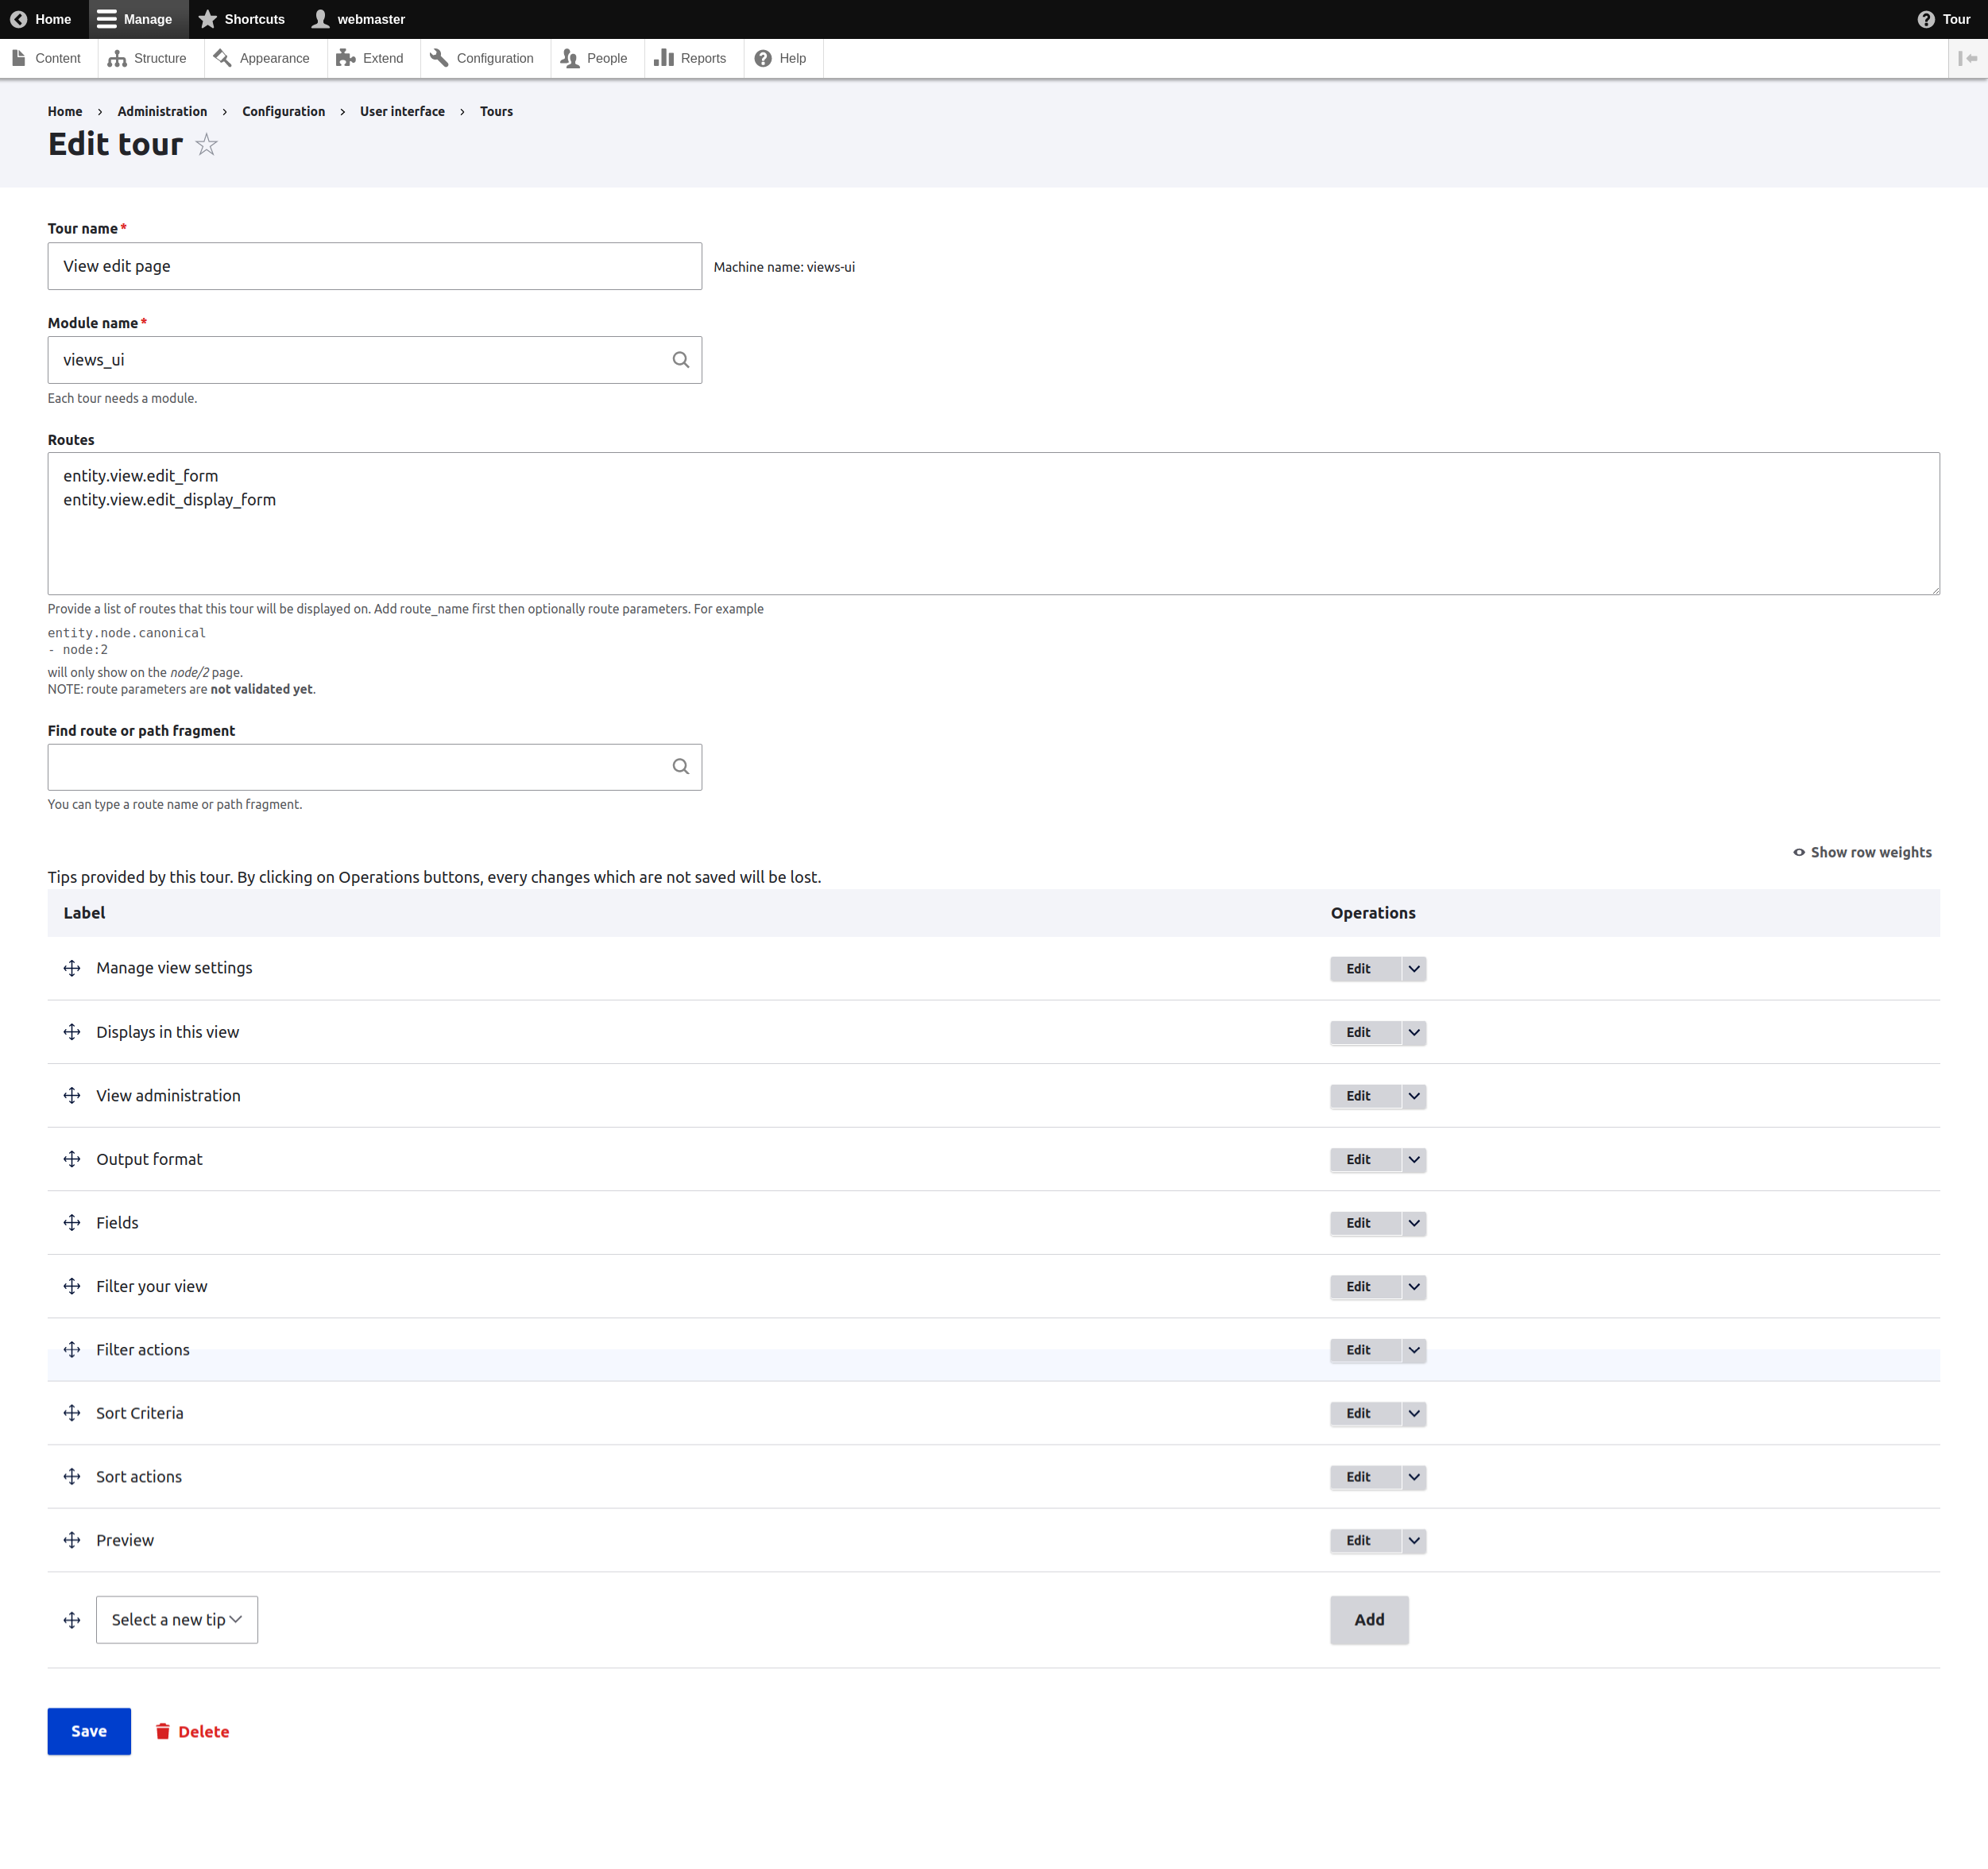Click toolbar orientation toggle icon at right
This screenshot has width=1988, height=1869.
point(1967,58)
